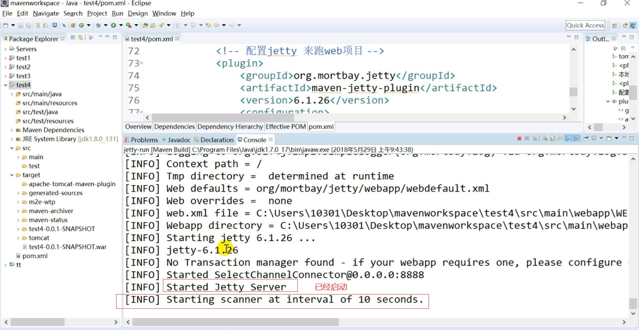Click Display Selected Console monitor icon
The height and width of the screenshot is (330, 639).
[594, 138]
